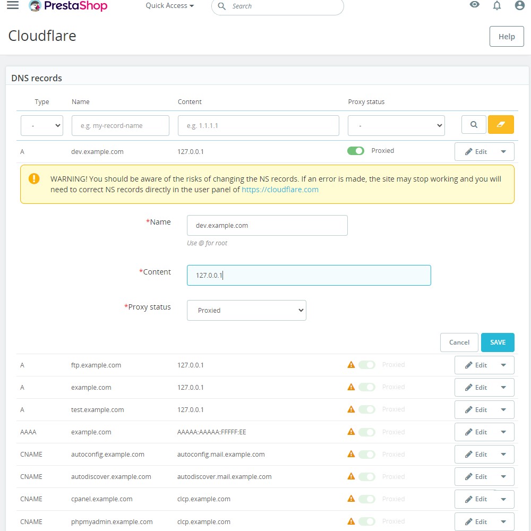
Task: Click the Proxy status column header
Action: point(366,101)
